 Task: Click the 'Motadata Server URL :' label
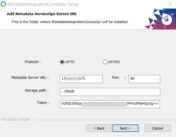click(30, 77)
